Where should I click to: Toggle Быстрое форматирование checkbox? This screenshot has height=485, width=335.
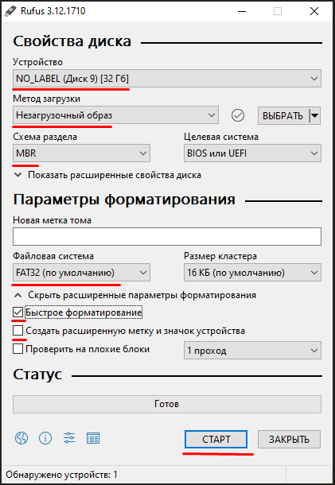[18, 312]
